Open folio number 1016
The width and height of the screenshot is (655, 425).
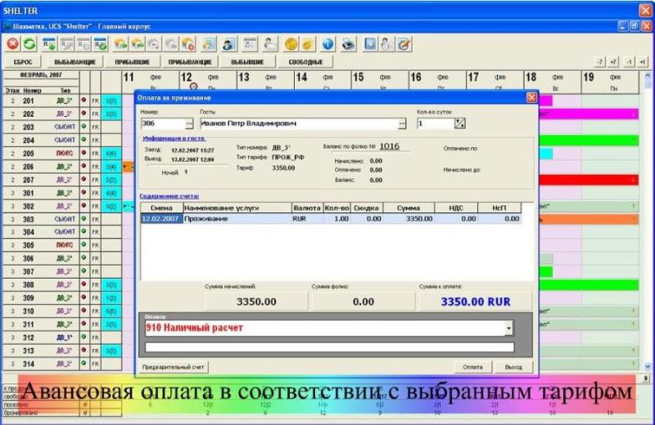[x=390, y=146]
